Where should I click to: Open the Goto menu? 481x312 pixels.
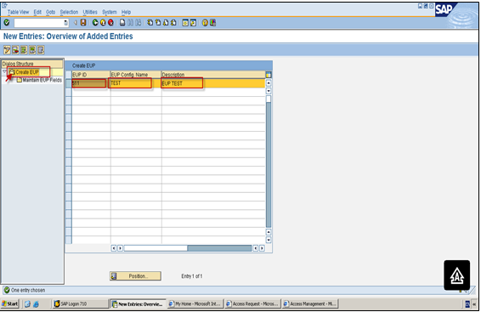pos(51,12)
